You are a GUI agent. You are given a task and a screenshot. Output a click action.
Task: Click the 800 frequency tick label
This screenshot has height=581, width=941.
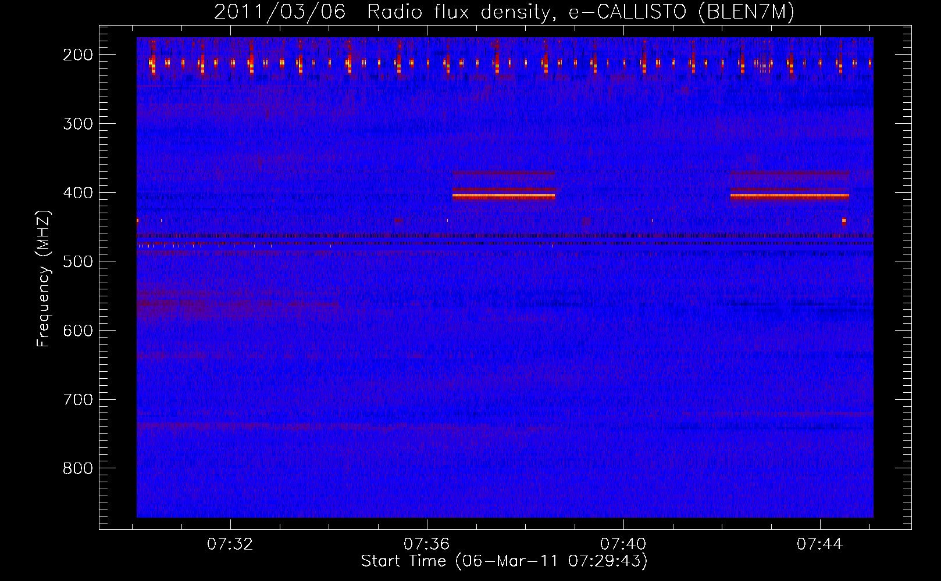[78, 468]
